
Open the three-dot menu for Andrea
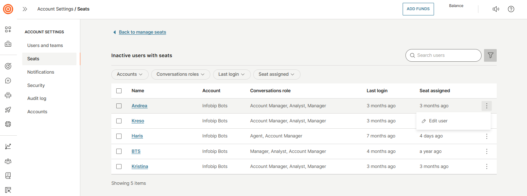486,106
